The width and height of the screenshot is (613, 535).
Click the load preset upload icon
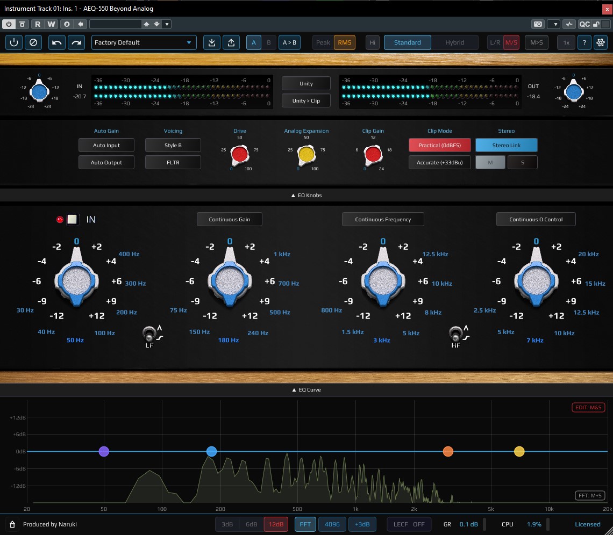tap(231, 42)
